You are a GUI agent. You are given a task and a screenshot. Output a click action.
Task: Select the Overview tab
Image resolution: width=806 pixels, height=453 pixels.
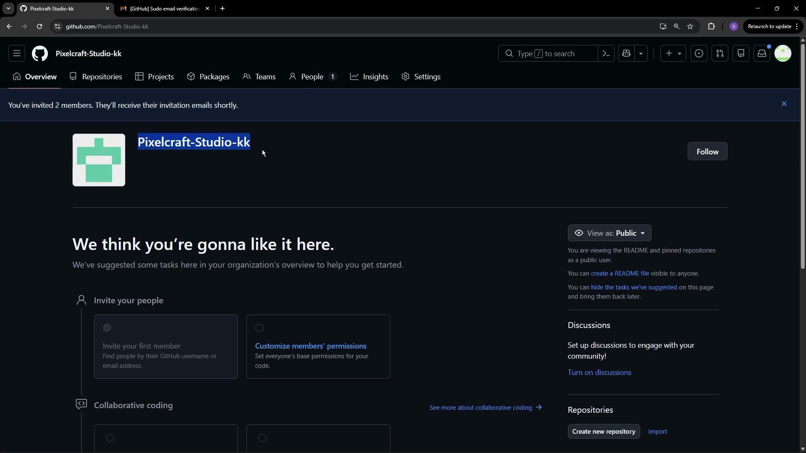point(35,77)
